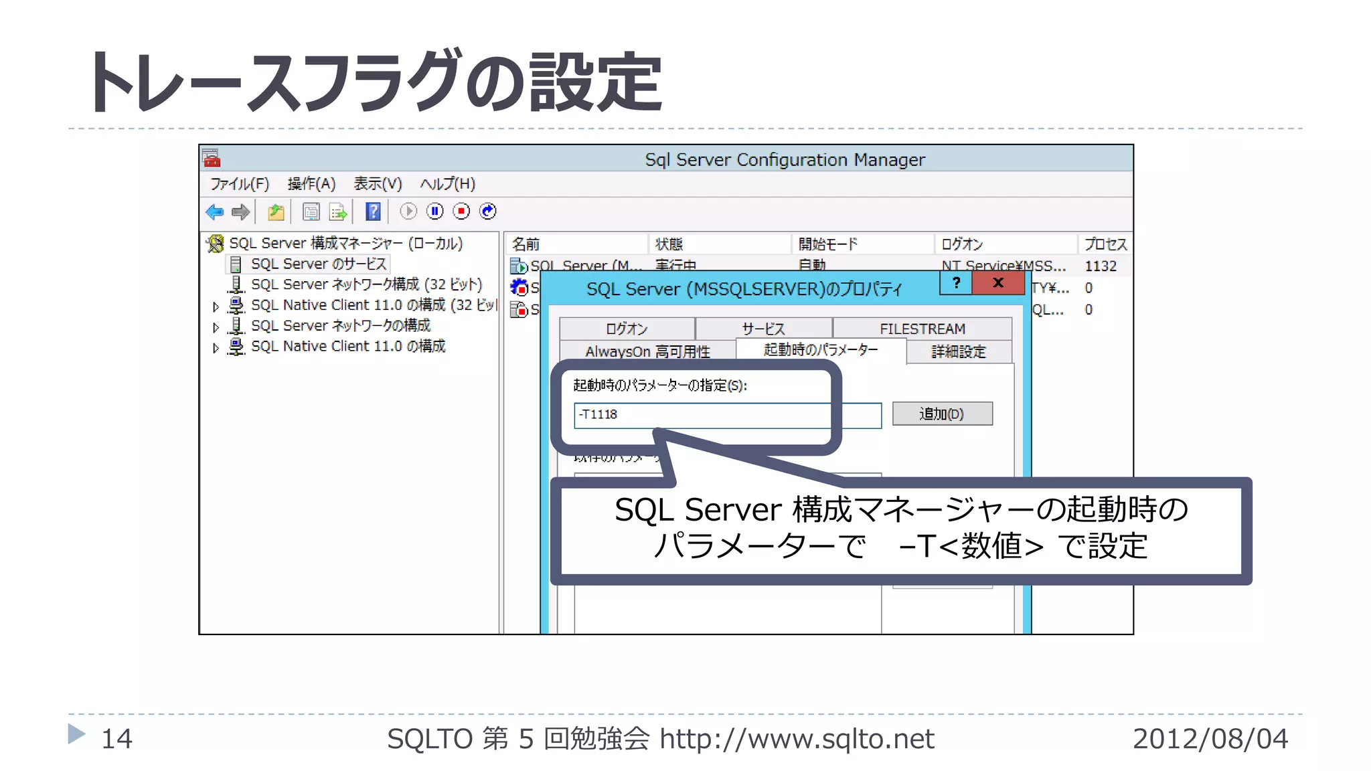This screenshot has width=1371, height=771.
Task: Click the SQL Native Client 11.0 の構成 icon
Action: [x=236, y=347]
